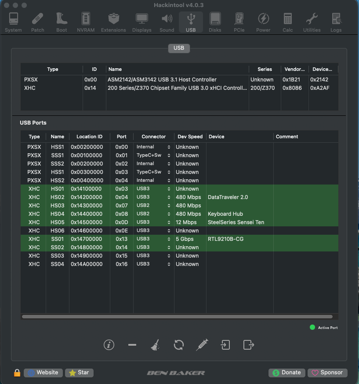Image resolution: width=359 pixels, height=384 pixels.
Task: Click the horizontal scrollbar under the ports table
Action: point(177,317)
